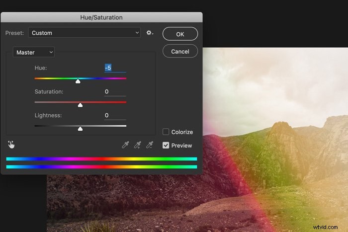The width and height of the screenshot is (348, 232).
Task: Enable the Colorize checkbox
Action: tap(166, 132)
